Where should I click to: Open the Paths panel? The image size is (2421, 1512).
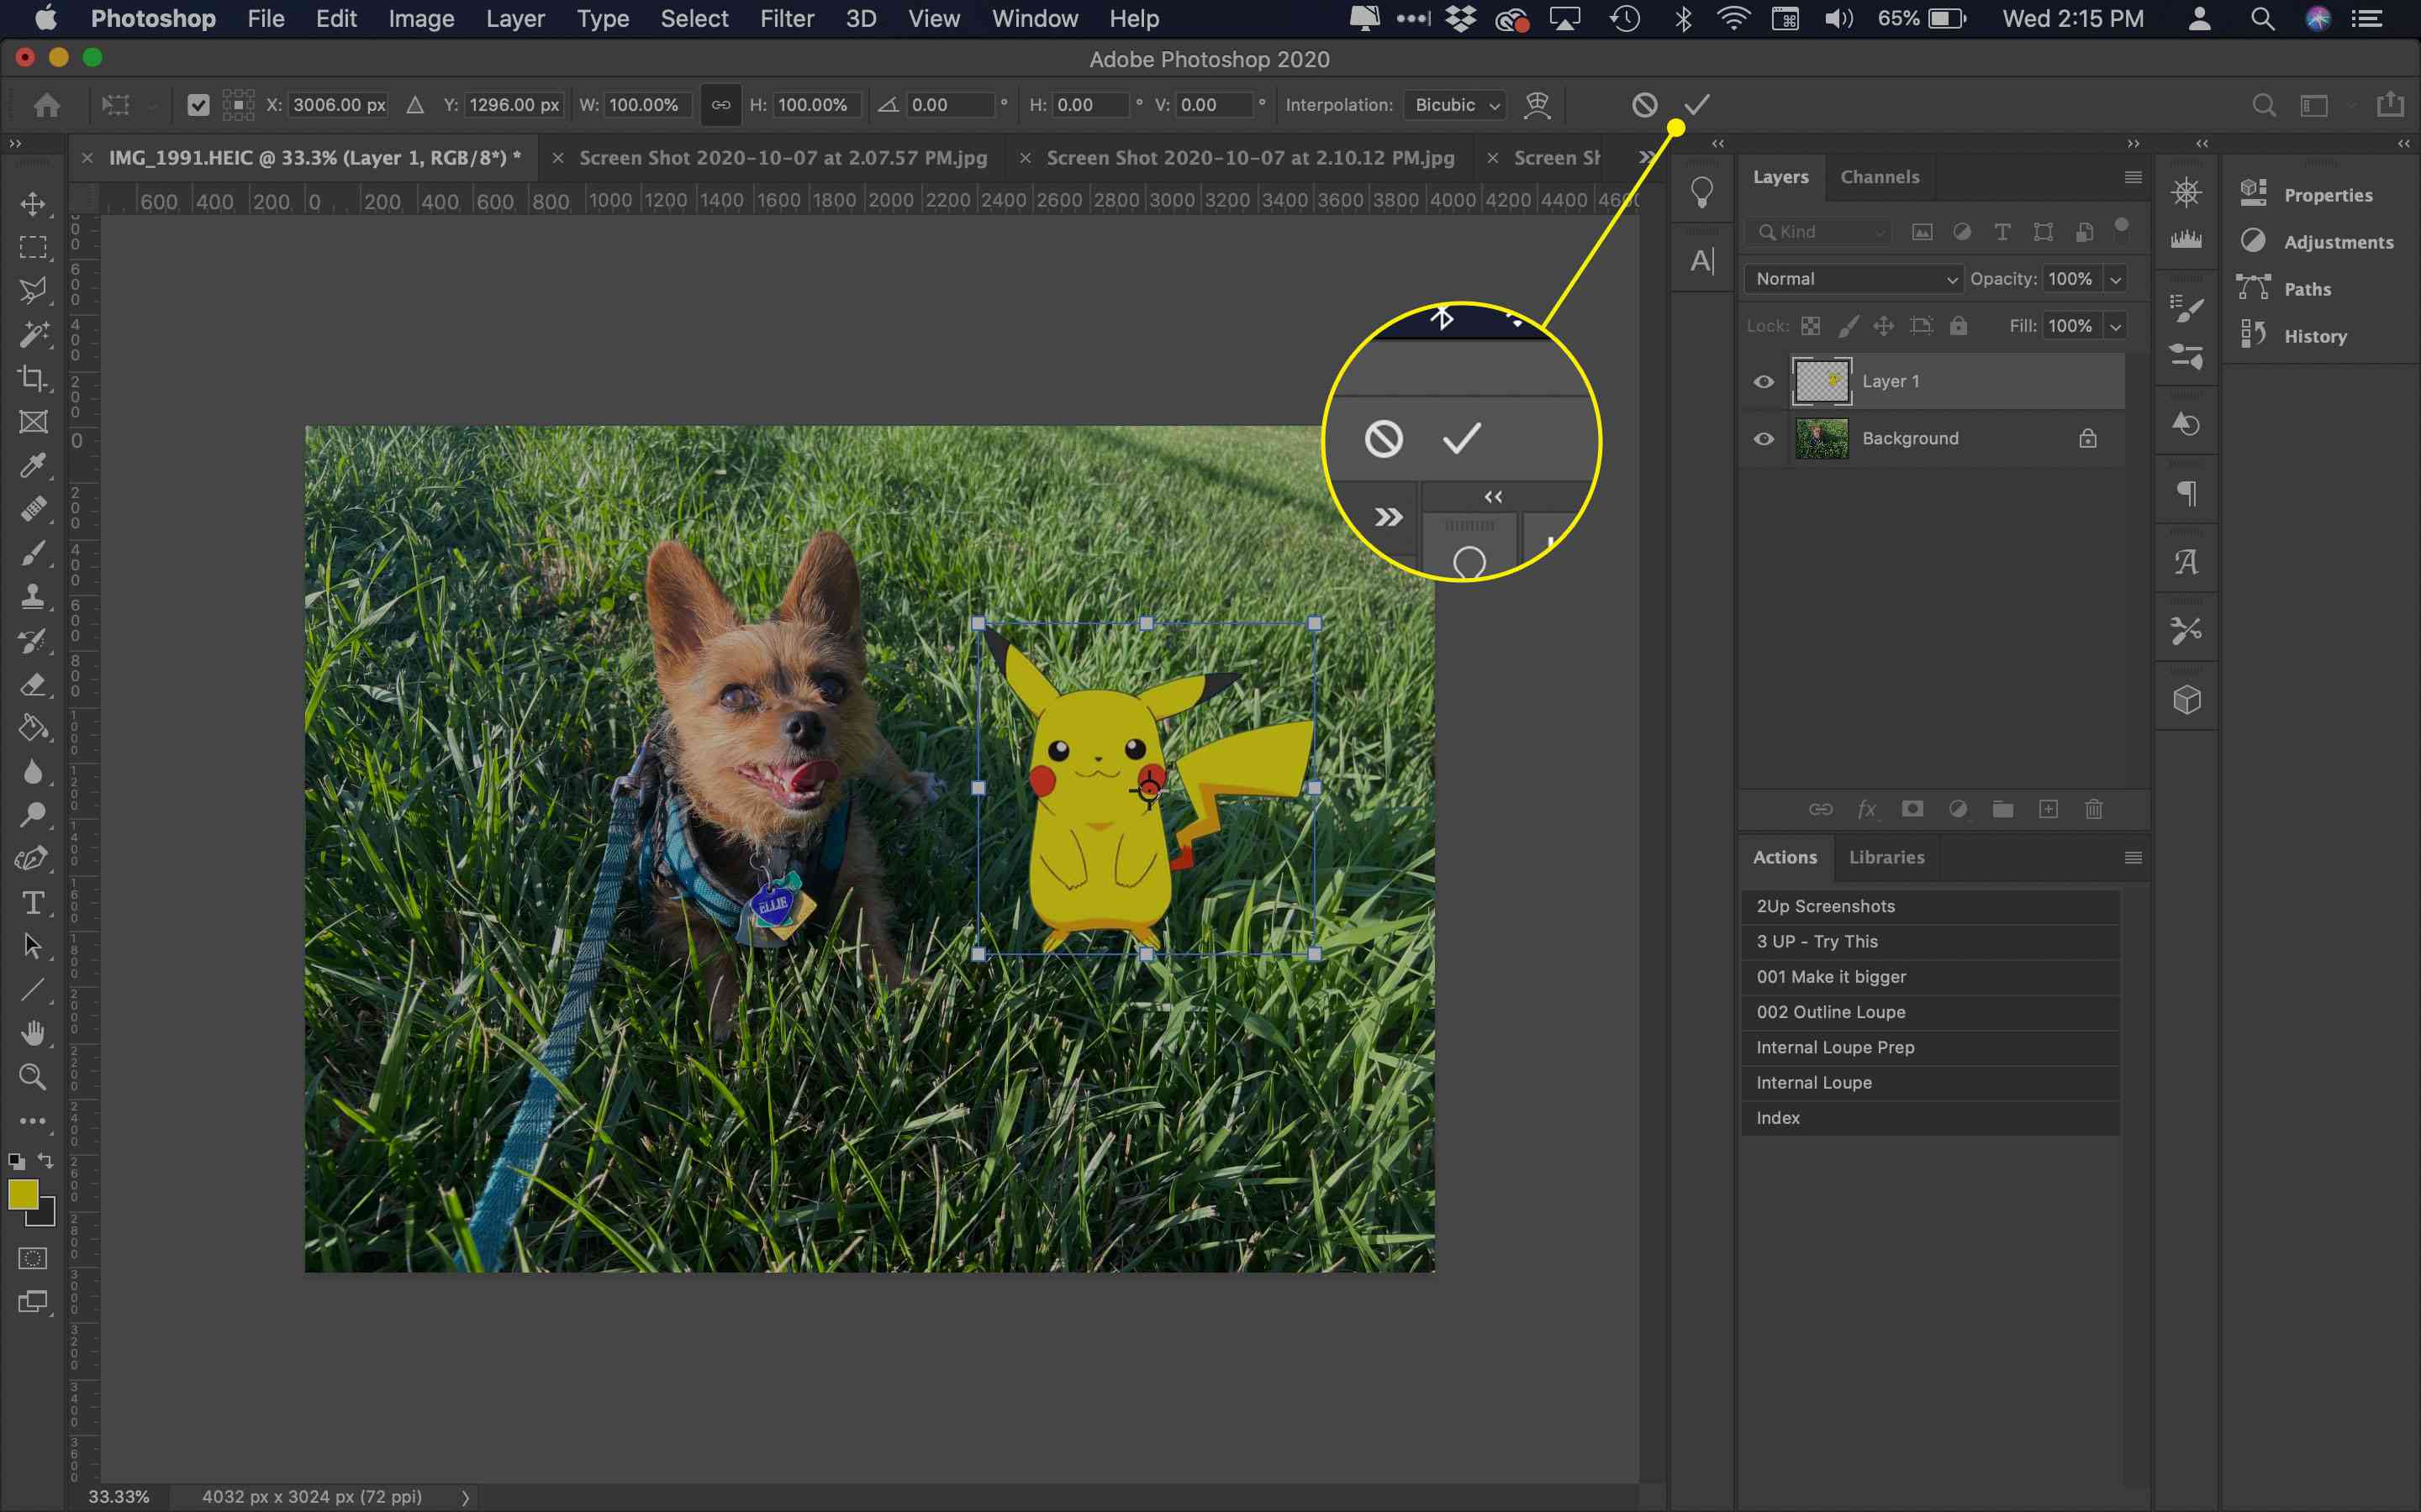click(2307, 289)
